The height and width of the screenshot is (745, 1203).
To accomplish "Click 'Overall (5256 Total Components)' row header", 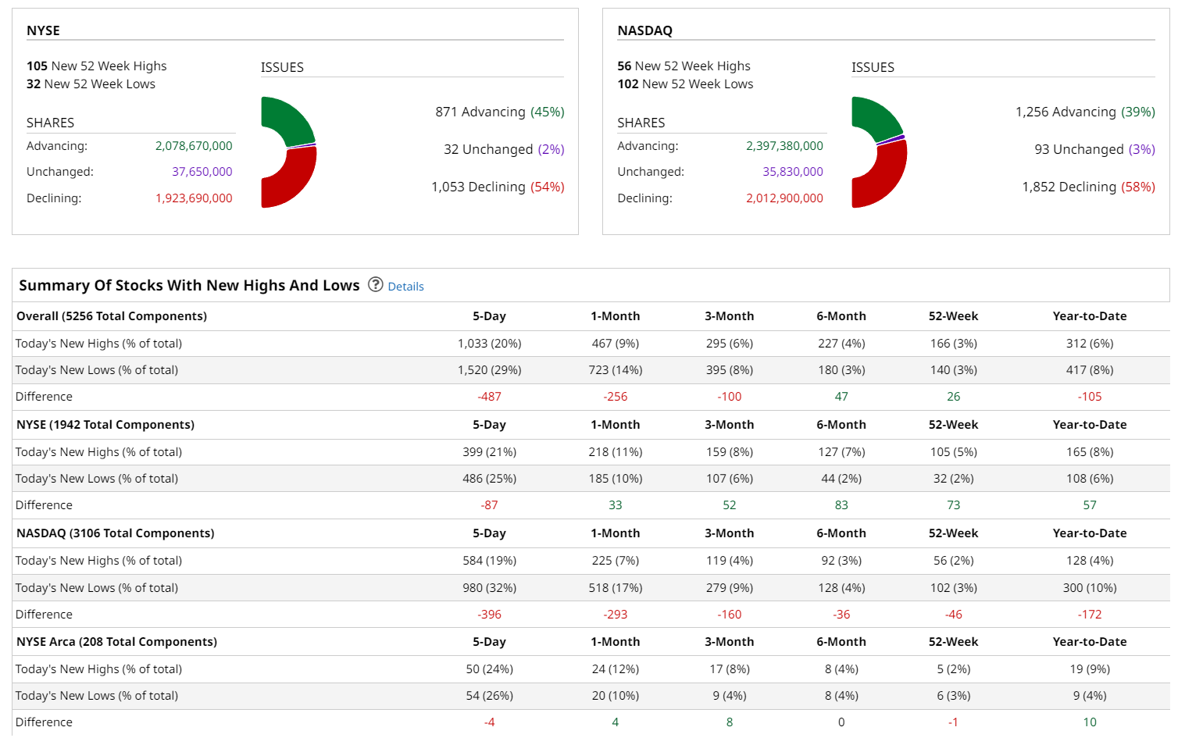I will (112, 316).
